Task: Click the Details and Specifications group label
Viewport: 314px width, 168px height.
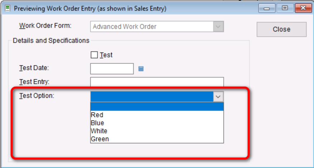Action: pyautogui.click(x=51, y=41)
